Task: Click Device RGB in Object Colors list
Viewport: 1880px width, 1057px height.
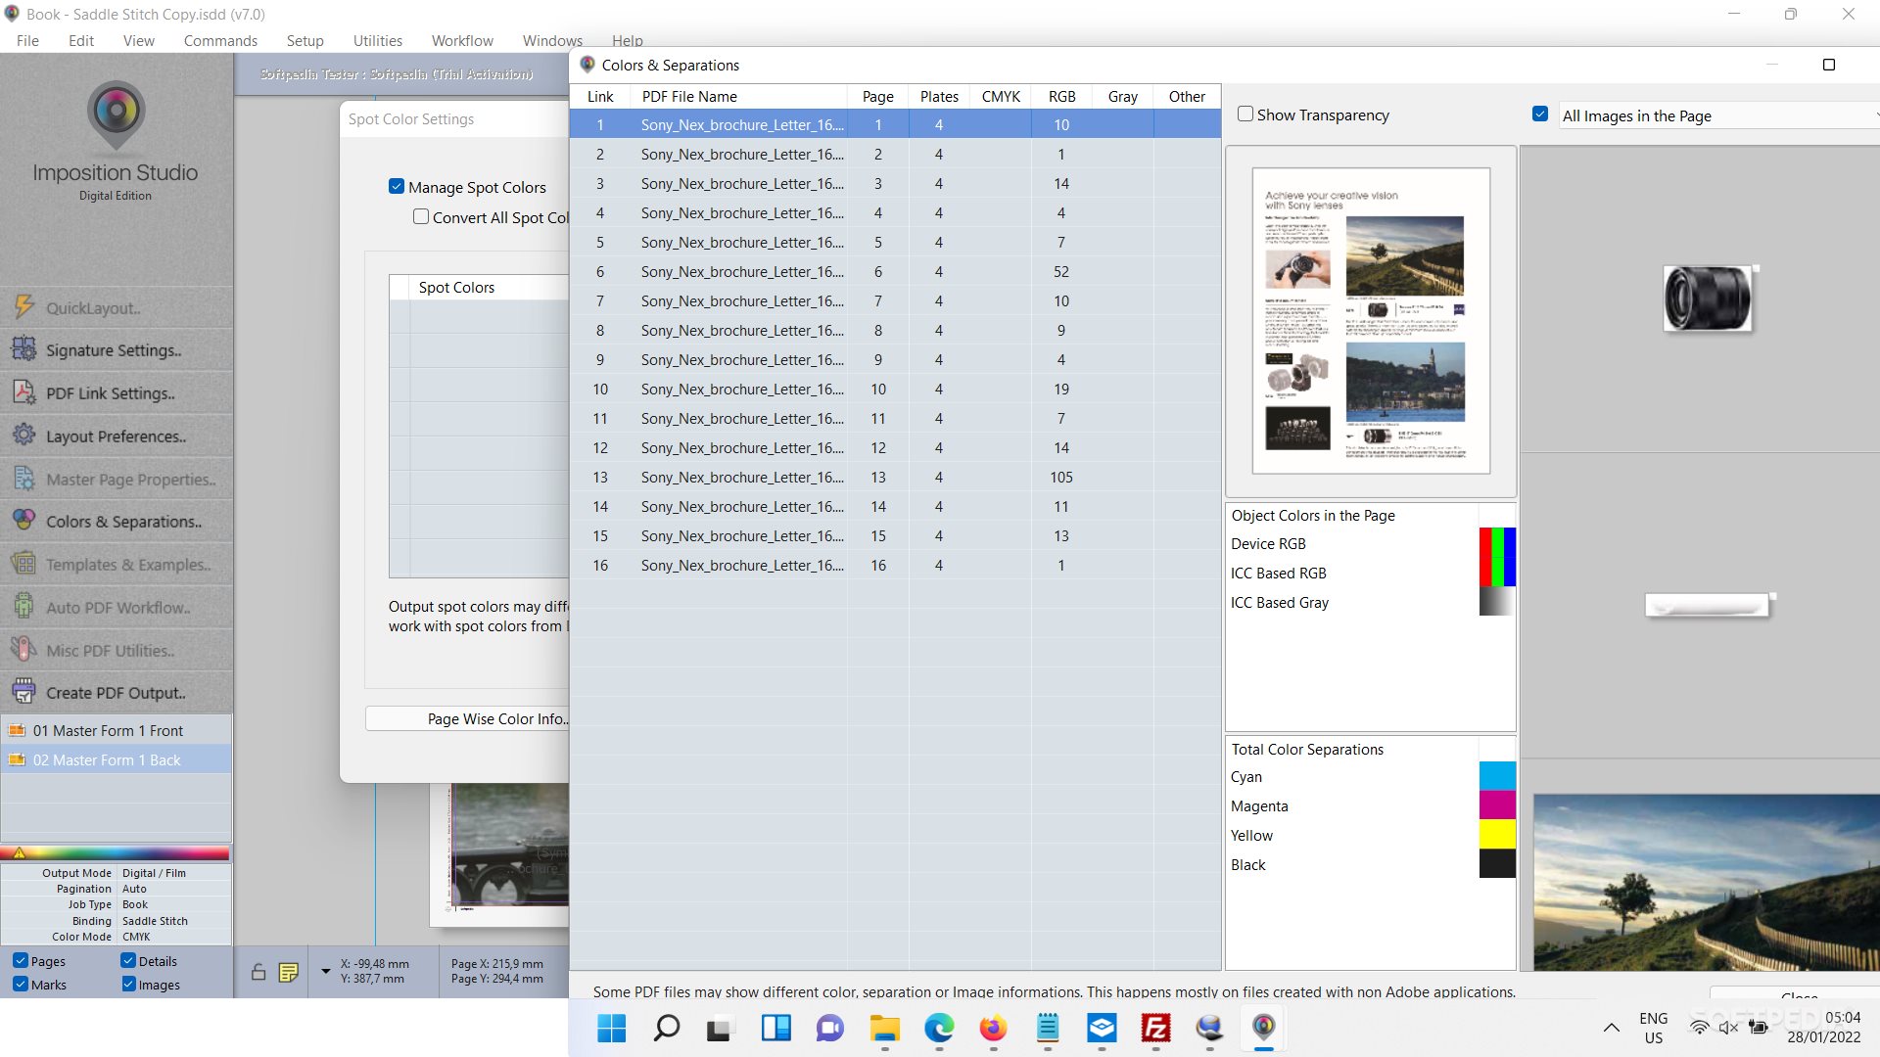Action: pos(1267,543)
